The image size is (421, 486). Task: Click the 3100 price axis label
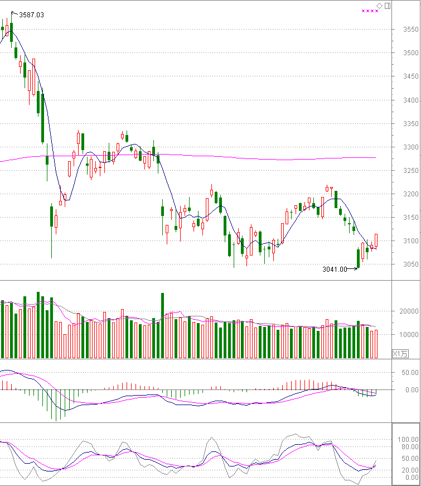(412, 241)
